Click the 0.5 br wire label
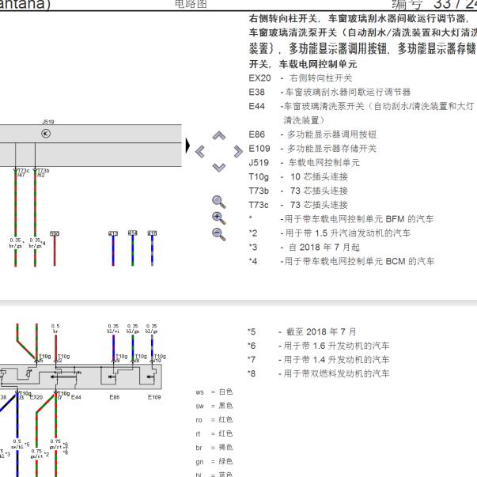 pyautogui.click(x=55, y=328)
